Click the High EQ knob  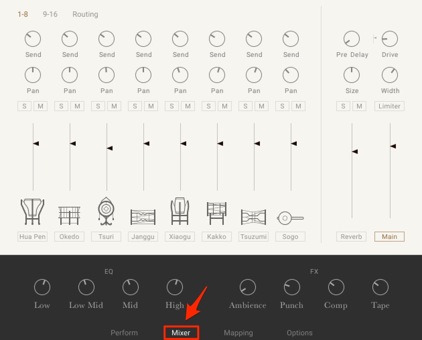(175, 287)
